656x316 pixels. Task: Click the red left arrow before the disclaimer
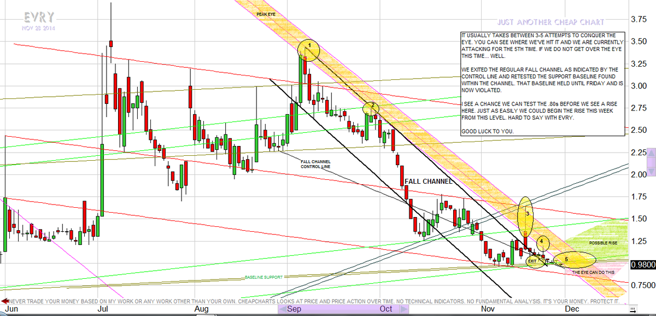click(x=4, y=301)
